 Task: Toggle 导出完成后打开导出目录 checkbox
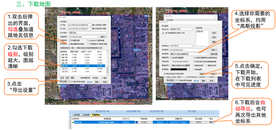165,74
